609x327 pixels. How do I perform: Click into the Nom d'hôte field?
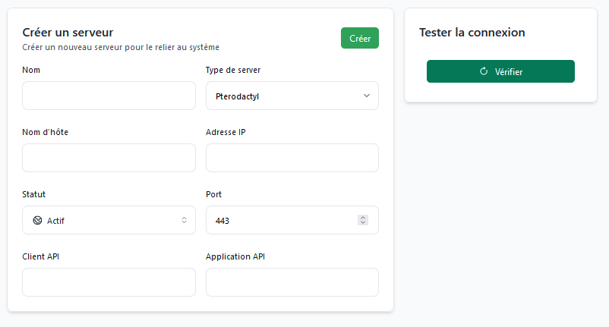[109, 158]
